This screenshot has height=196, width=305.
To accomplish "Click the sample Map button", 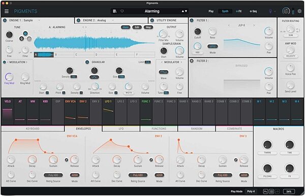I will [x=148, y=27].
